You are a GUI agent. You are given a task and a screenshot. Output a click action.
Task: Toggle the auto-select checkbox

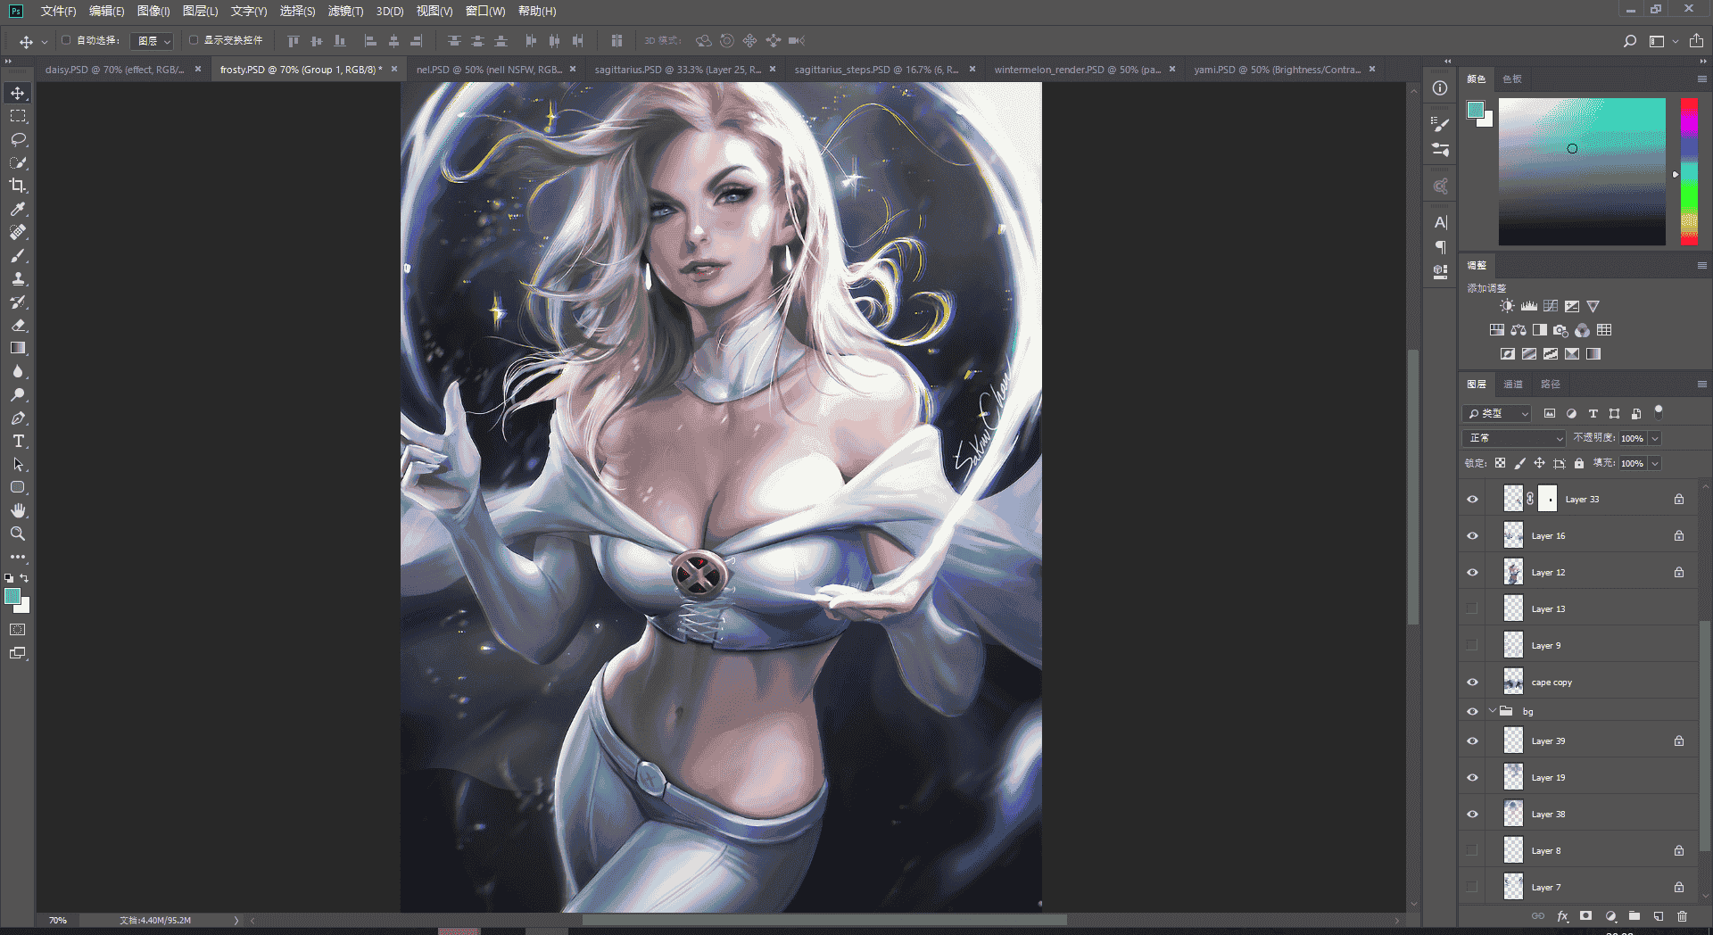(x=66, y=40)
